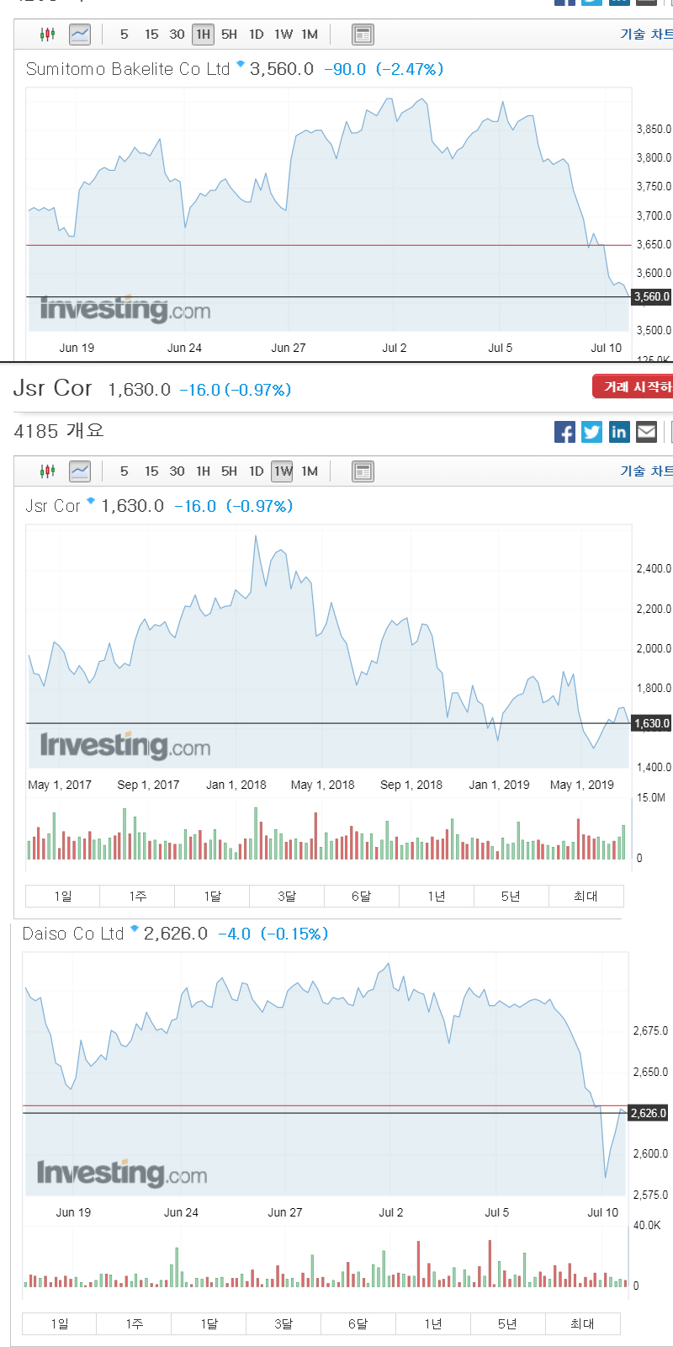The image size is (673, 1347).
Task: Open dropdown arrow beside Daiso Co Ltd
Action: pos(135,929)
